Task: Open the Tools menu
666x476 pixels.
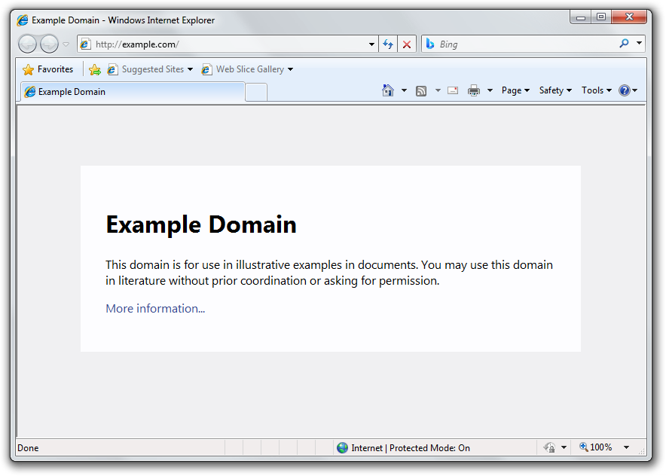Action: (x=596, y=90)
